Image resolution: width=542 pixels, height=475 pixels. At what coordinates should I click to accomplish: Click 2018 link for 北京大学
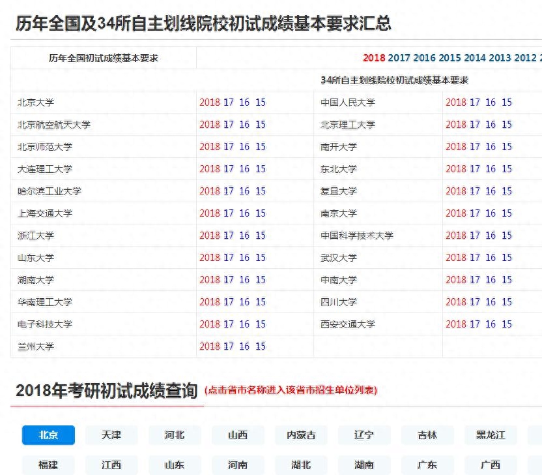[x=210, y=102]
